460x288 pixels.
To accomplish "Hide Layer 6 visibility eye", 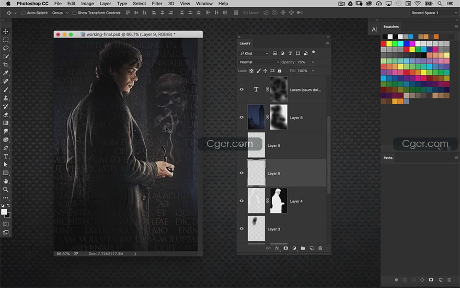I will pyautogui.click(x=241, y=117).
